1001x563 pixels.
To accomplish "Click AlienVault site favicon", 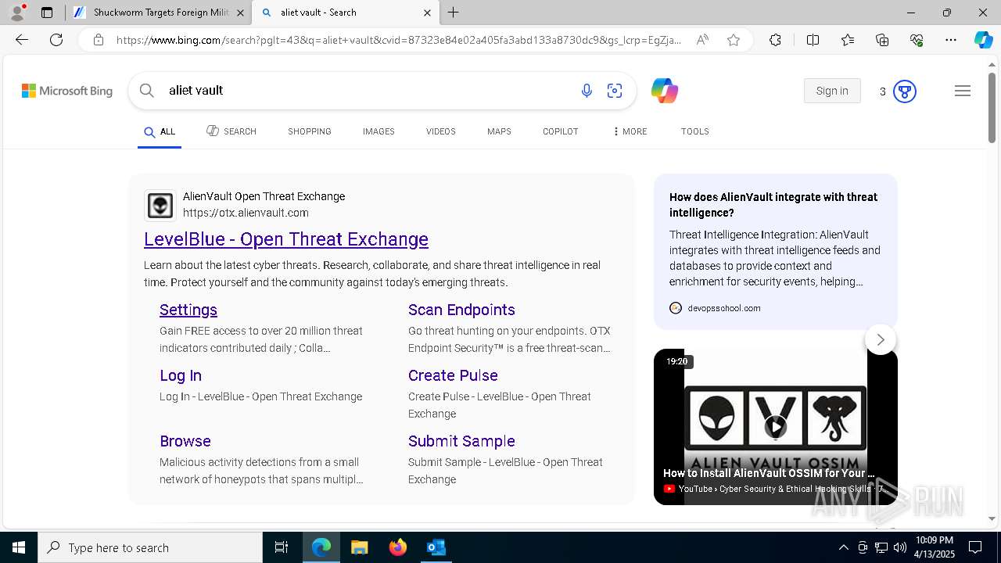I will pyautogui.click(x=160, y=206).
